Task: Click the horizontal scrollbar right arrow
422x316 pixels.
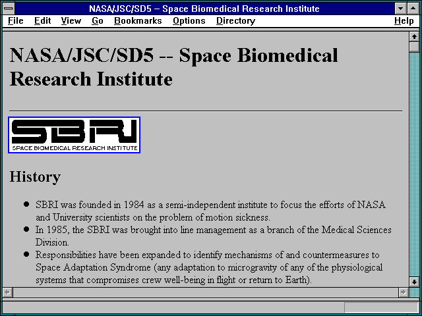Action: click(x=403, y=292)
